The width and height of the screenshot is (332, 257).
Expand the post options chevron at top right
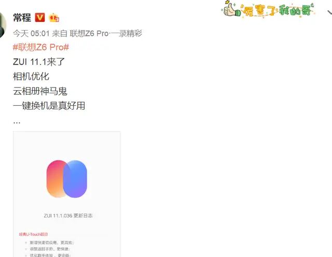click(329, 12)
